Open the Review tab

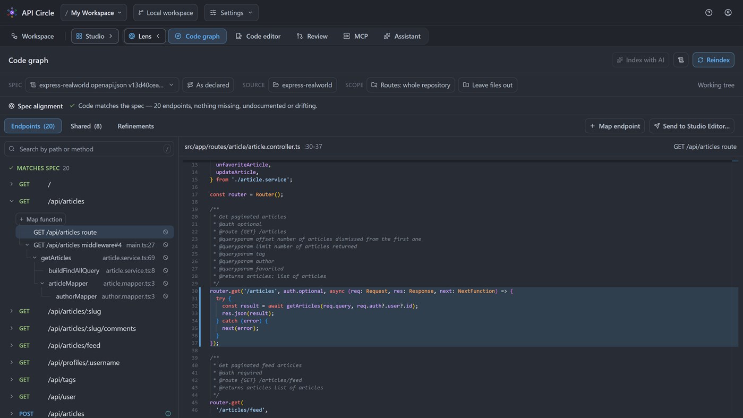[312, 36]
